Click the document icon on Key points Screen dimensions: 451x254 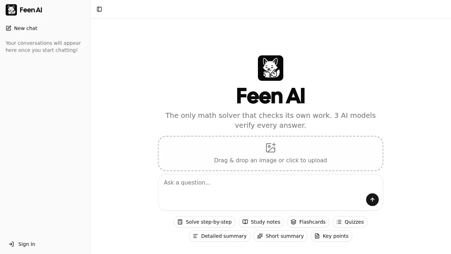tap(317, 236)
